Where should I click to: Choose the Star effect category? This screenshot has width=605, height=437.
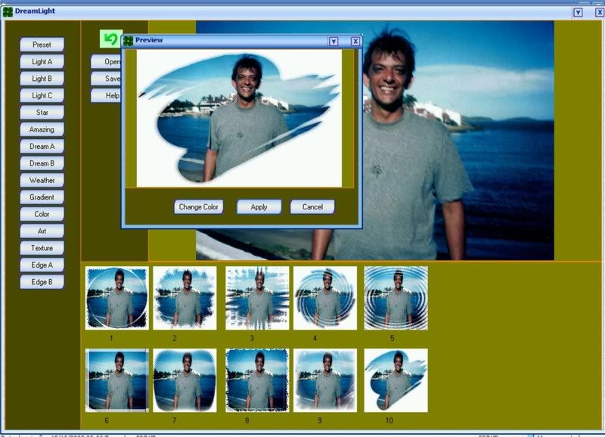42,113
